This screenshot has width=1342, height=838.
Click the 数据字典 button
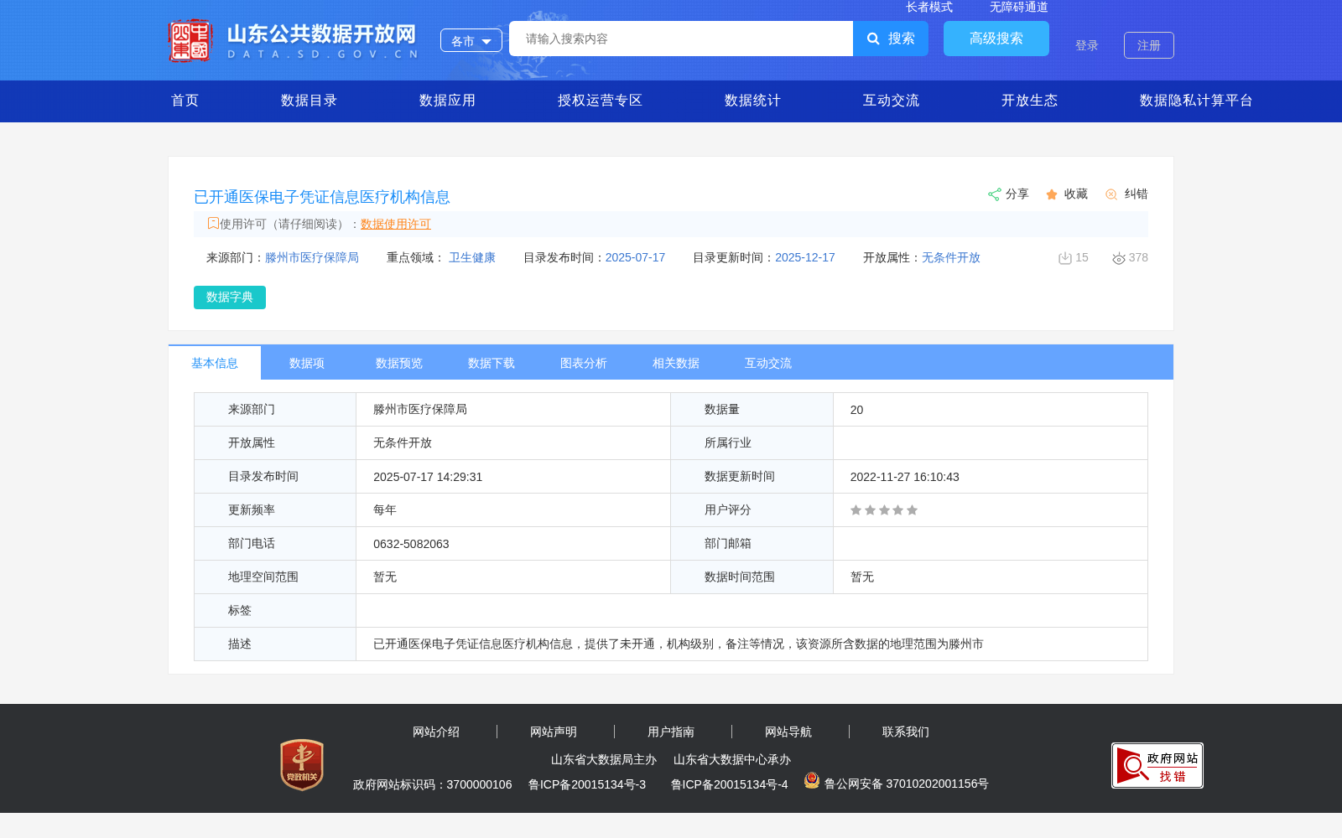230,297
